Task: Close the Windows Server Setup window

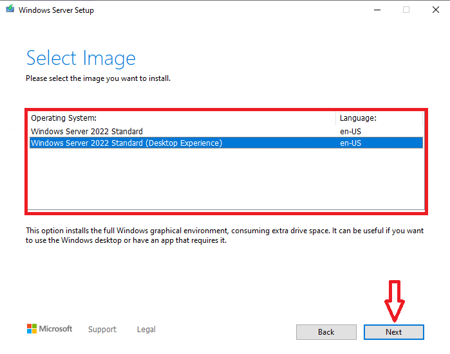Action: click(x=435, y=10)
